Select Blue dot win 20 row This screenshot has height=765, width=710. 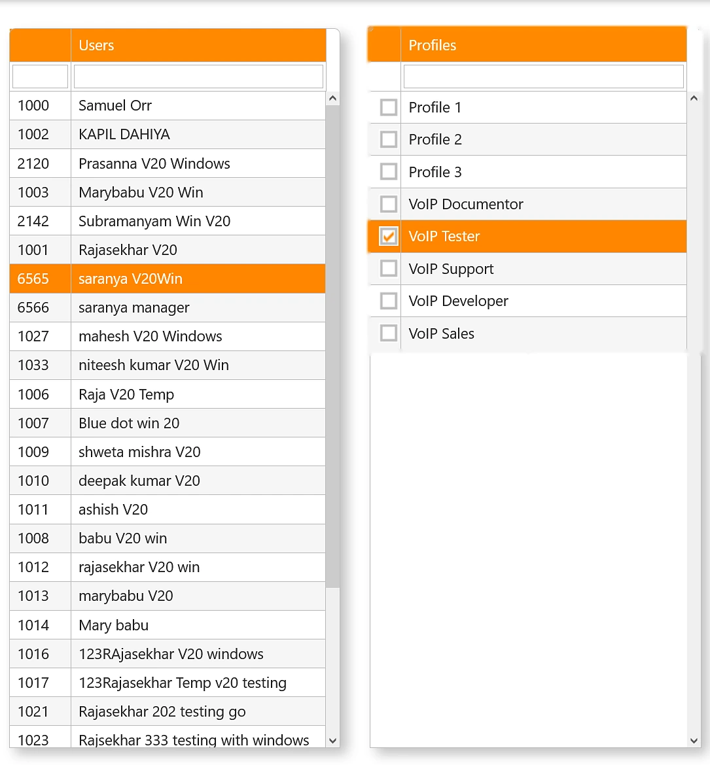tap(168, 423)
